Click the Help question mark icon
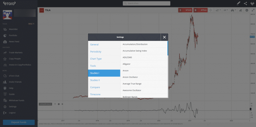The height and width of the screenshot is (127, 256). pos(5,88)
